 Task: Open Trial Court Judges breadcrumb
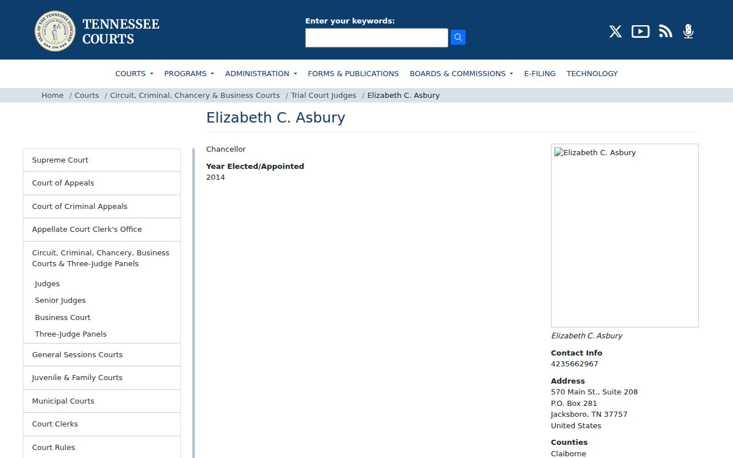tap(324, 95)
